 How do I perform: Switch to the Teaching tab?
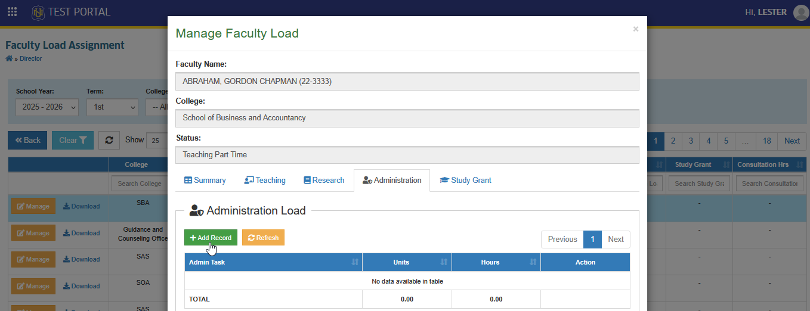pyautogui.click(x=265, y=180)
